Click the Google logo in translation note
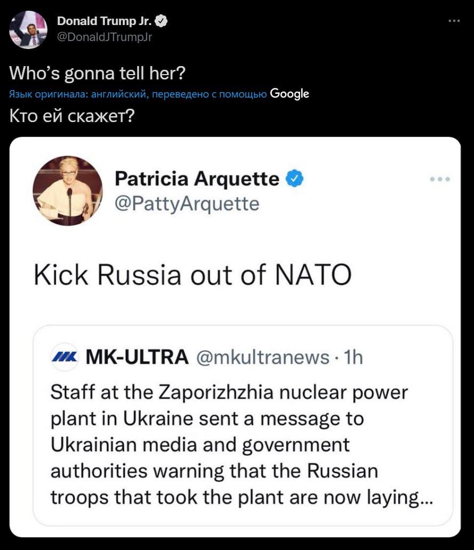 click(x=290, y=94)
